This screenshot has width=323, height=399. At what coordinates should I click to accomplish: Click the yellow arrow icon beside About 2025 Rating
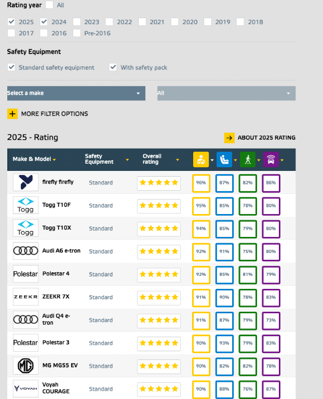tap(229, 138)
